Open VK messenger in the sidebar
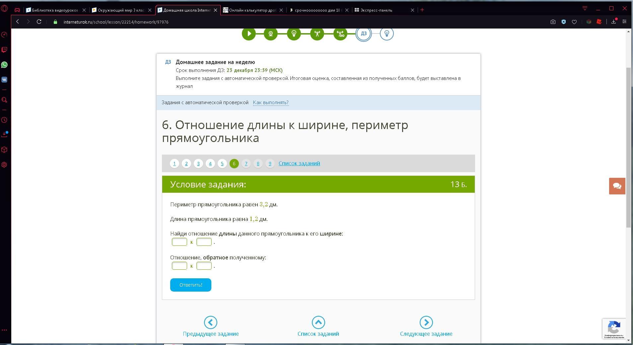633x345 pixels. tap(4, 80)
